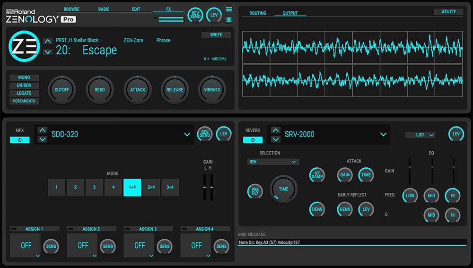Adjust the reverb section LEV knob
The width and height of the screenshot is (473, 268).
point(456,134)
